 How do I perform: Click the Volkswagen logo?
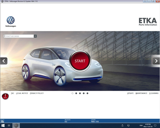(x=10, y=22)
